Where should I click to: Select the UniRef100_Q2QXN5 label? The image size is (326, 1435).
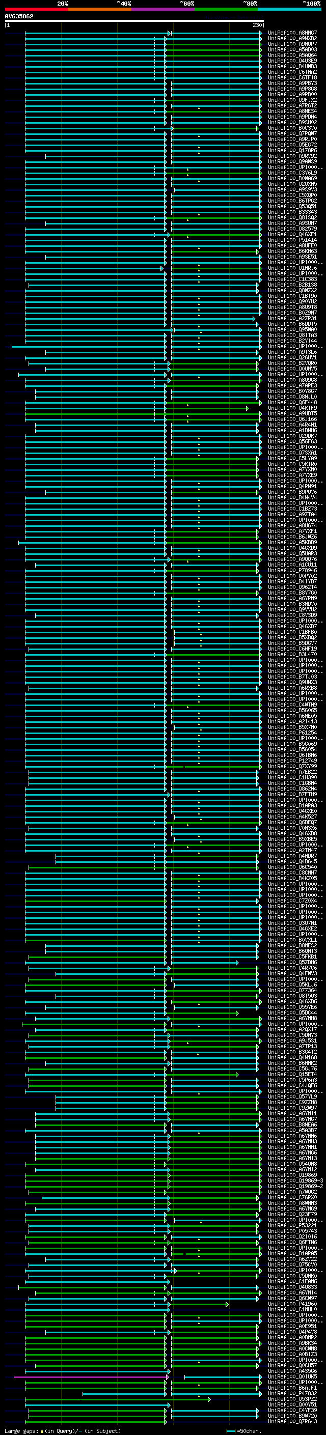(292, 184)
